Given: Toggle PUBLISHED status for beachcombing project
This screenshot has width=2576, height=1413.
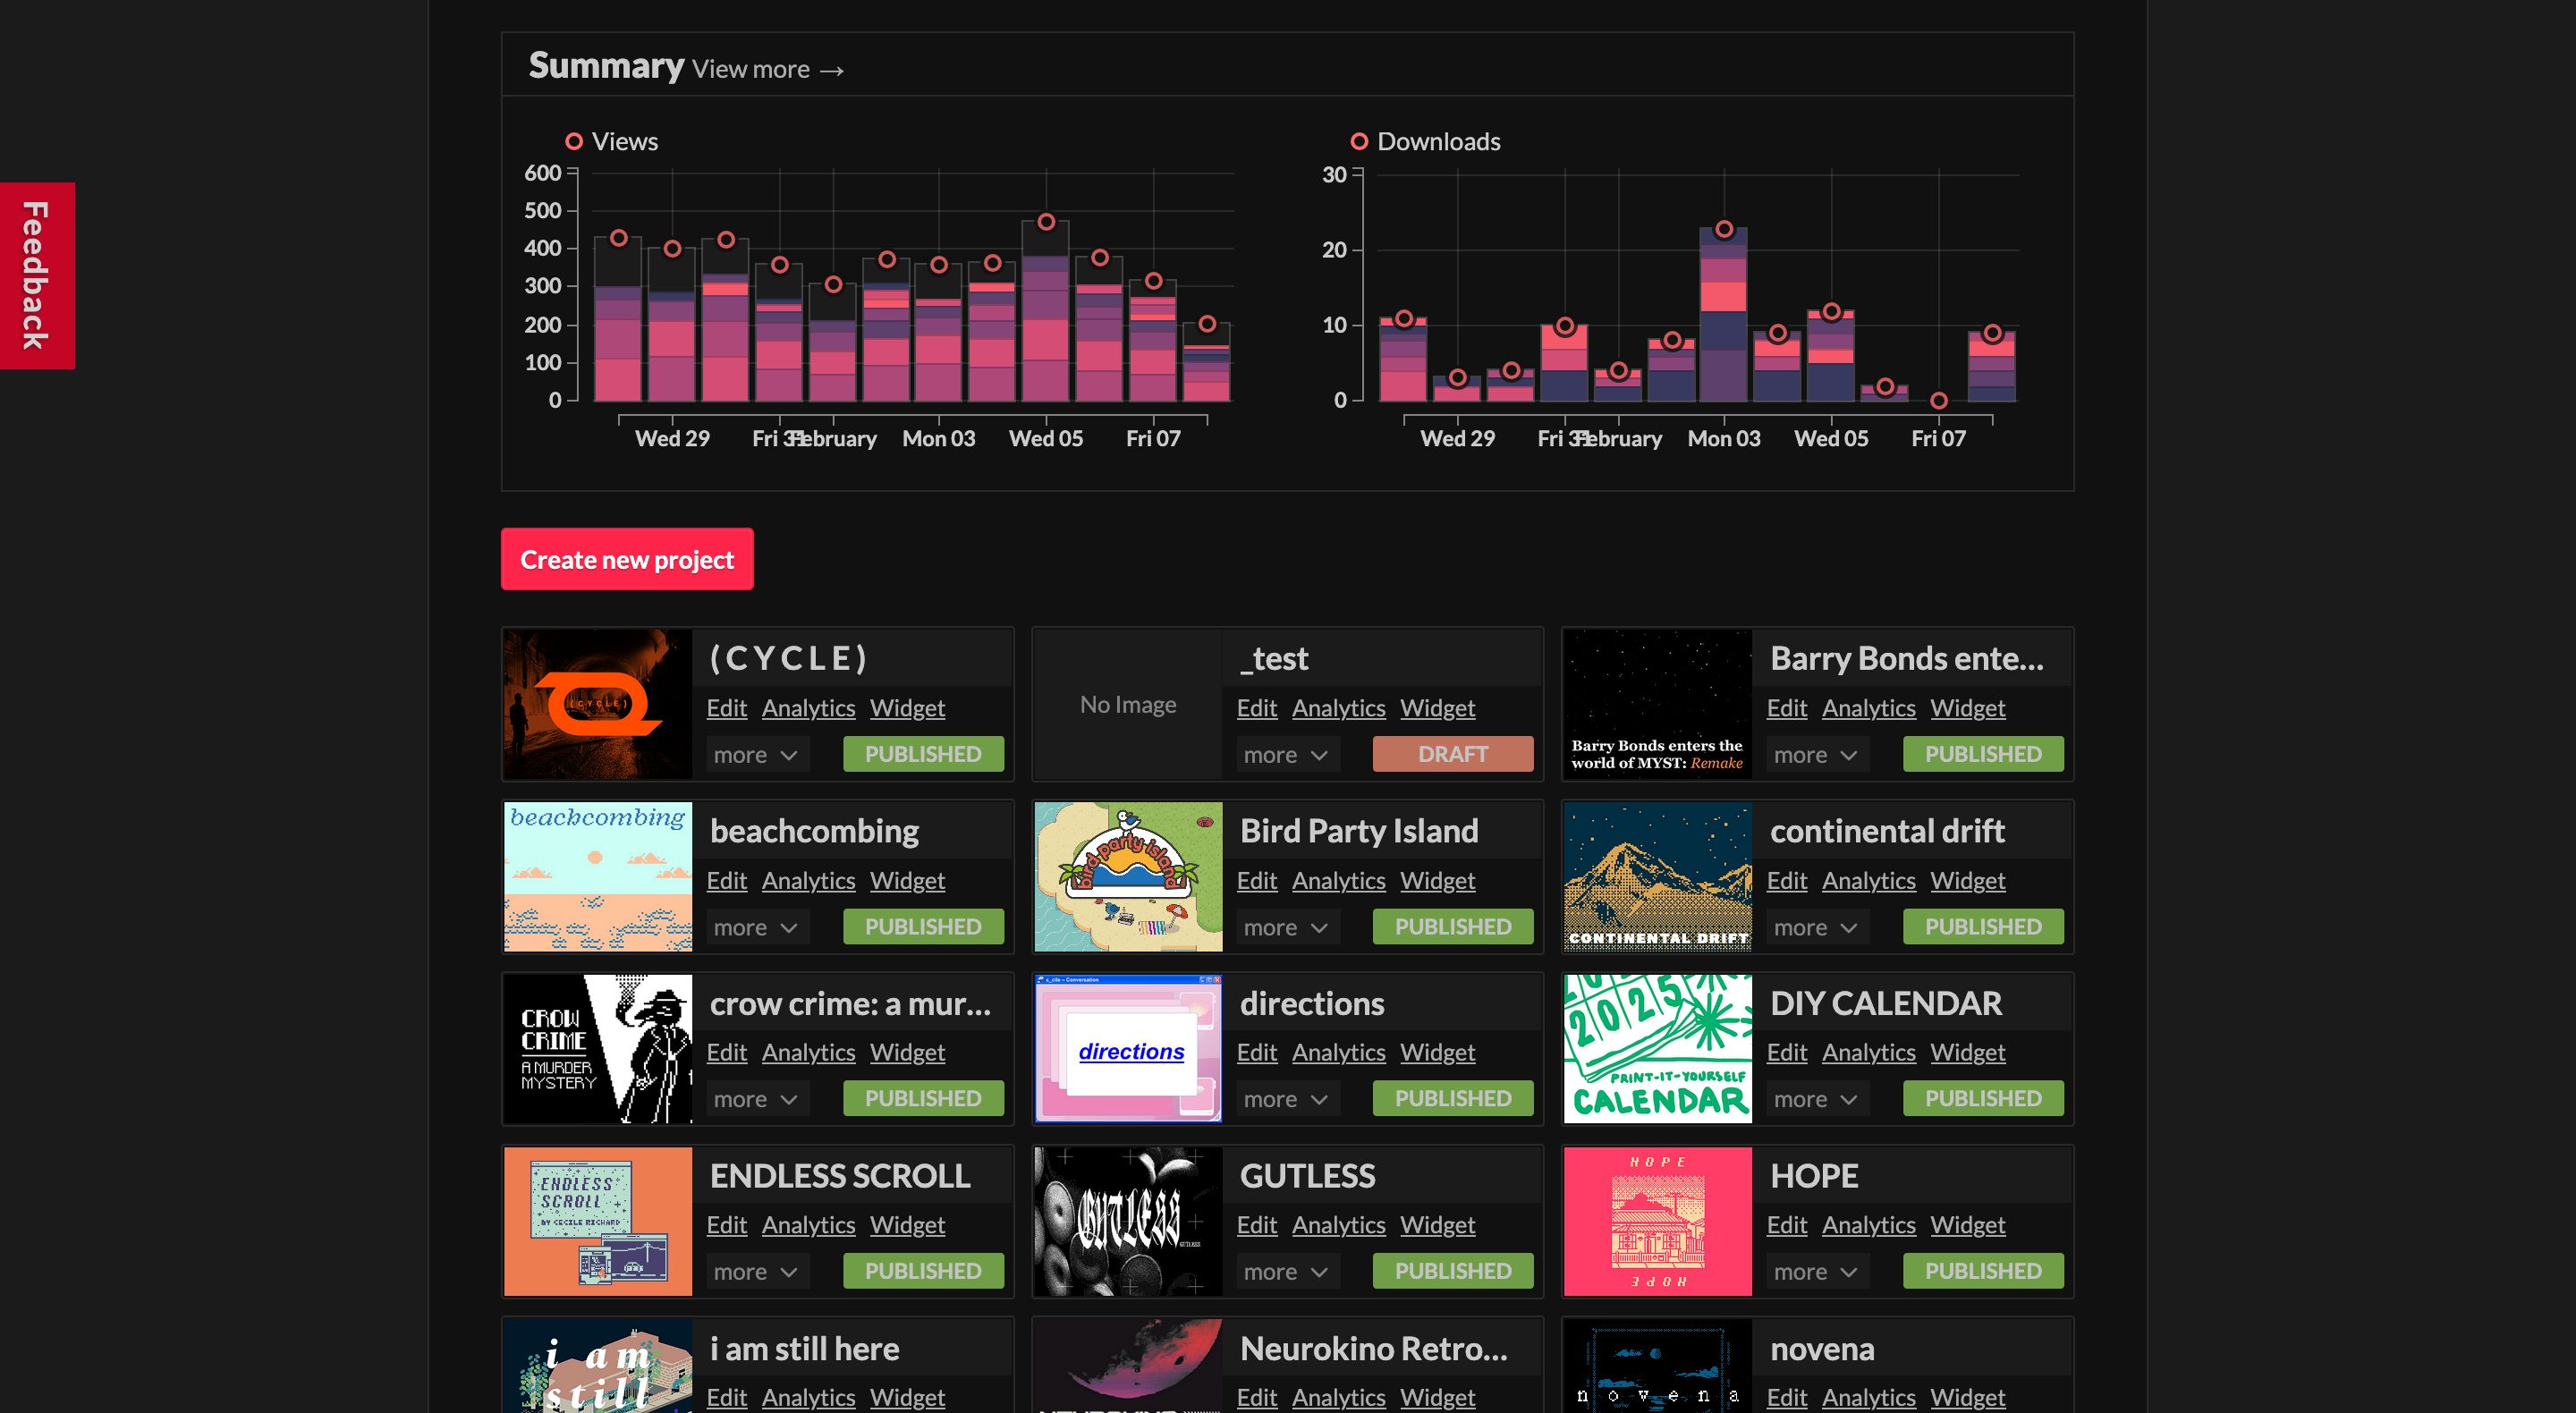Looking at the screenshot, I should tap(922, 924).
